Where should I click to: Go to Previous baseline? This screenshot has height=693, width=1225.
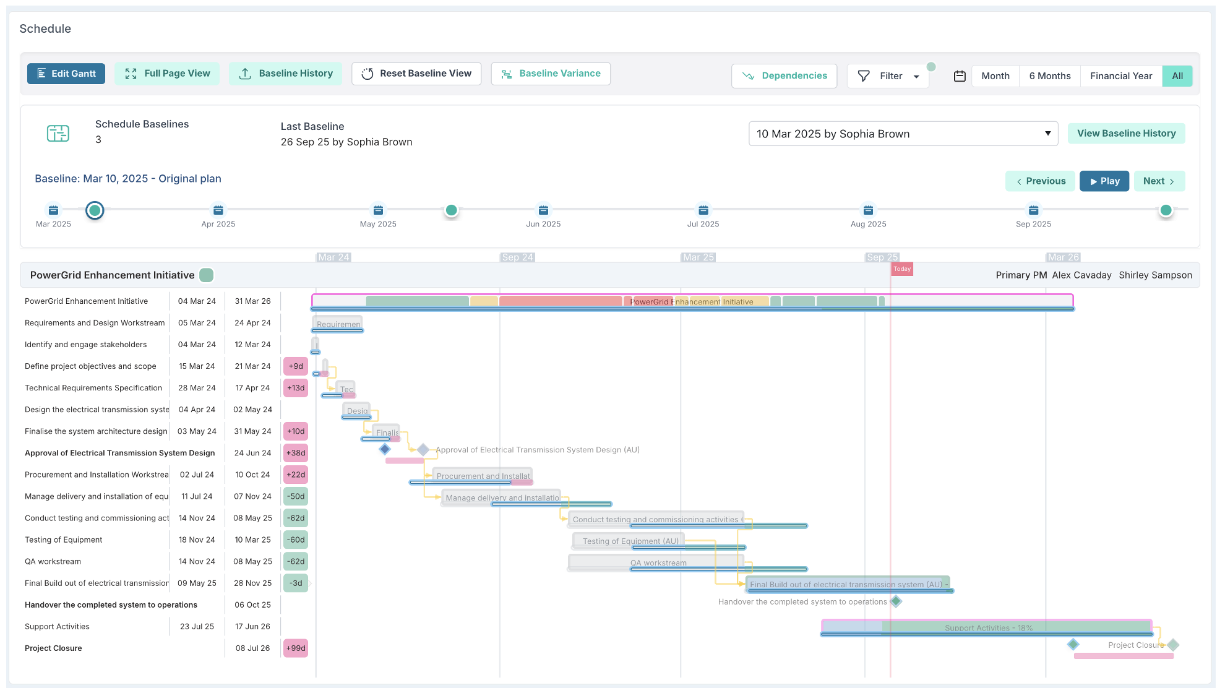[1041, 181]
